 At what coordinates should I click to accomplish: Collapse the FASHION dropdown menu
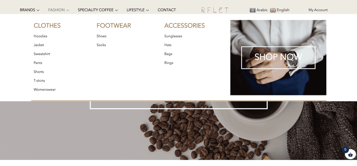[x=59, y=10]
